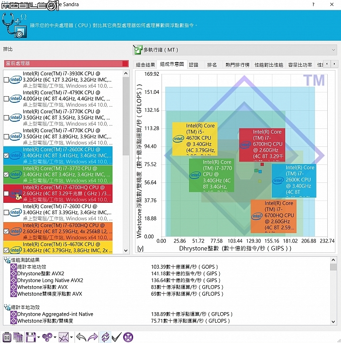341x343 pixels.
Task: Click the copy results icon in bottom toolbar
Action: 18,337
